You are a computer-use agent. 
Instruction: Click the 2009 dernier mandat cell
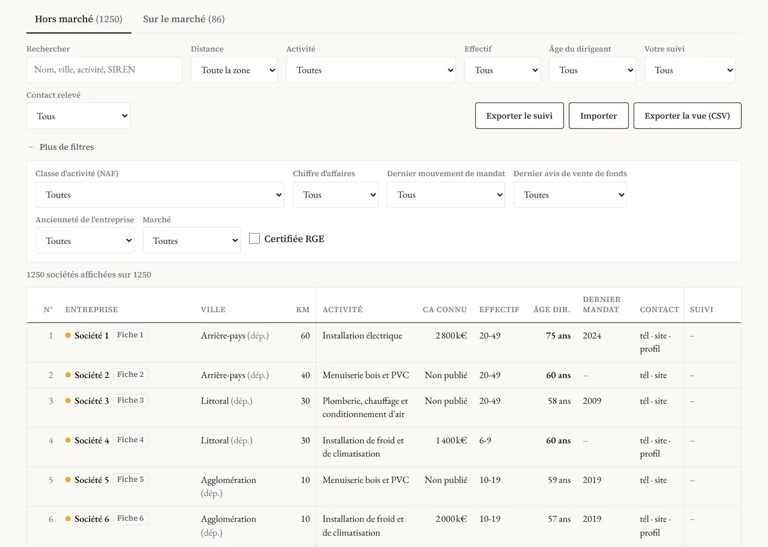[592, 401]
